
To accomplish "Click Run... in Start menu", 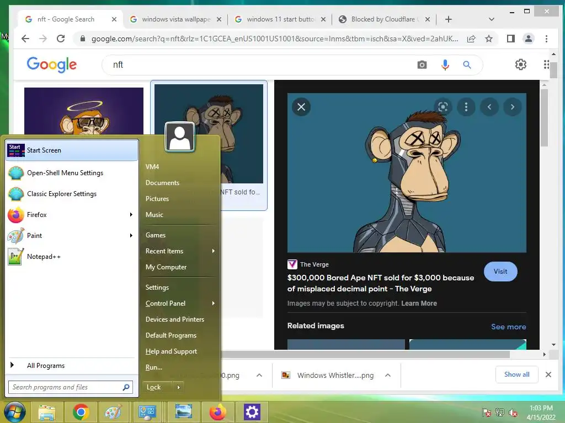I will pyautogui.click(x=154, y=367).
